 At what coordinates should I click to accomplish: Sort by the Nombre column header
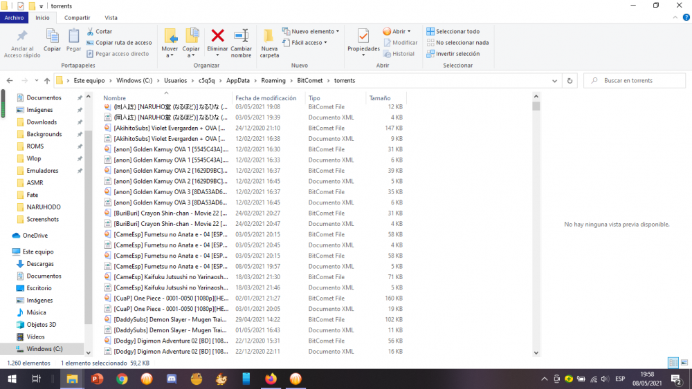tap(115, 98)
